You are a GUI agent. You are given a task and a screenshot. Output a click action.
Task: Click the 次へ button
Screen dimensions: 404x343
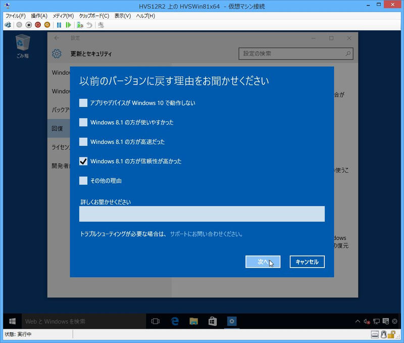[x=263, y=262]
